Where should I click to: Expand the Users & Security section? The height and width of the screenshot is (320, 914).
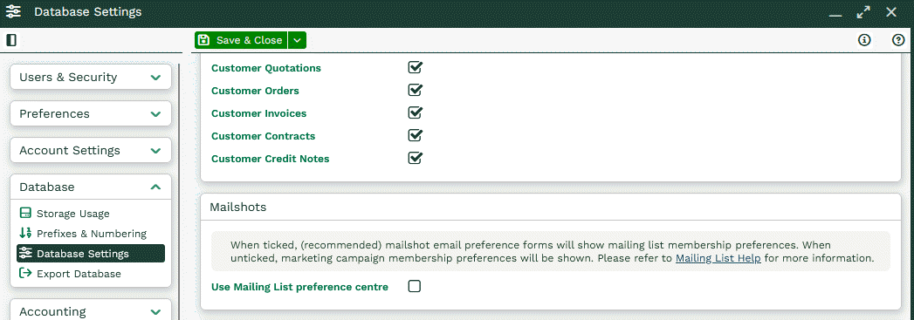(x=91, y=78)
